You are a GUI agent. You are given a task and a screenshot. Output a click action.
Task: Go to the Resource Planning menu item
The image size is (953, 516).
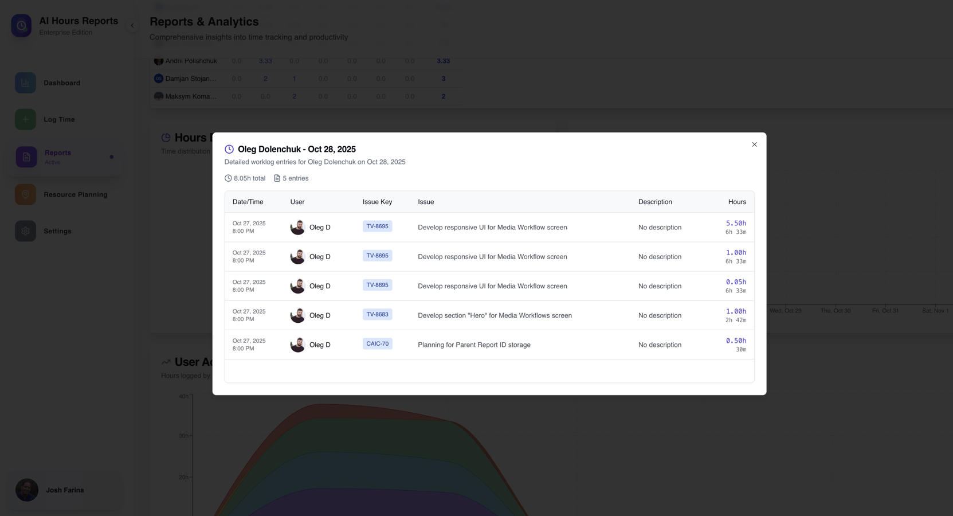[75, 195]
